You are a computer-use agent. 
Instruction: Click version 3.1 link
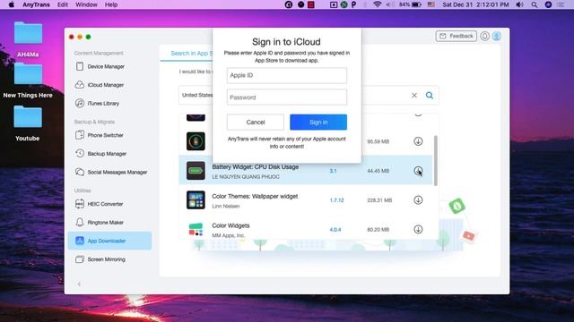(x=333, y=171)
